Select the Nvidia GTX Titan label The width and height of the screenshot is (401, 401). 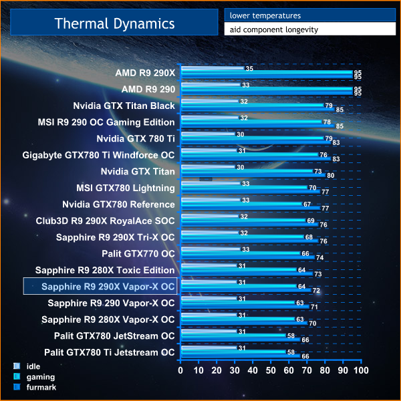point(138,171)
